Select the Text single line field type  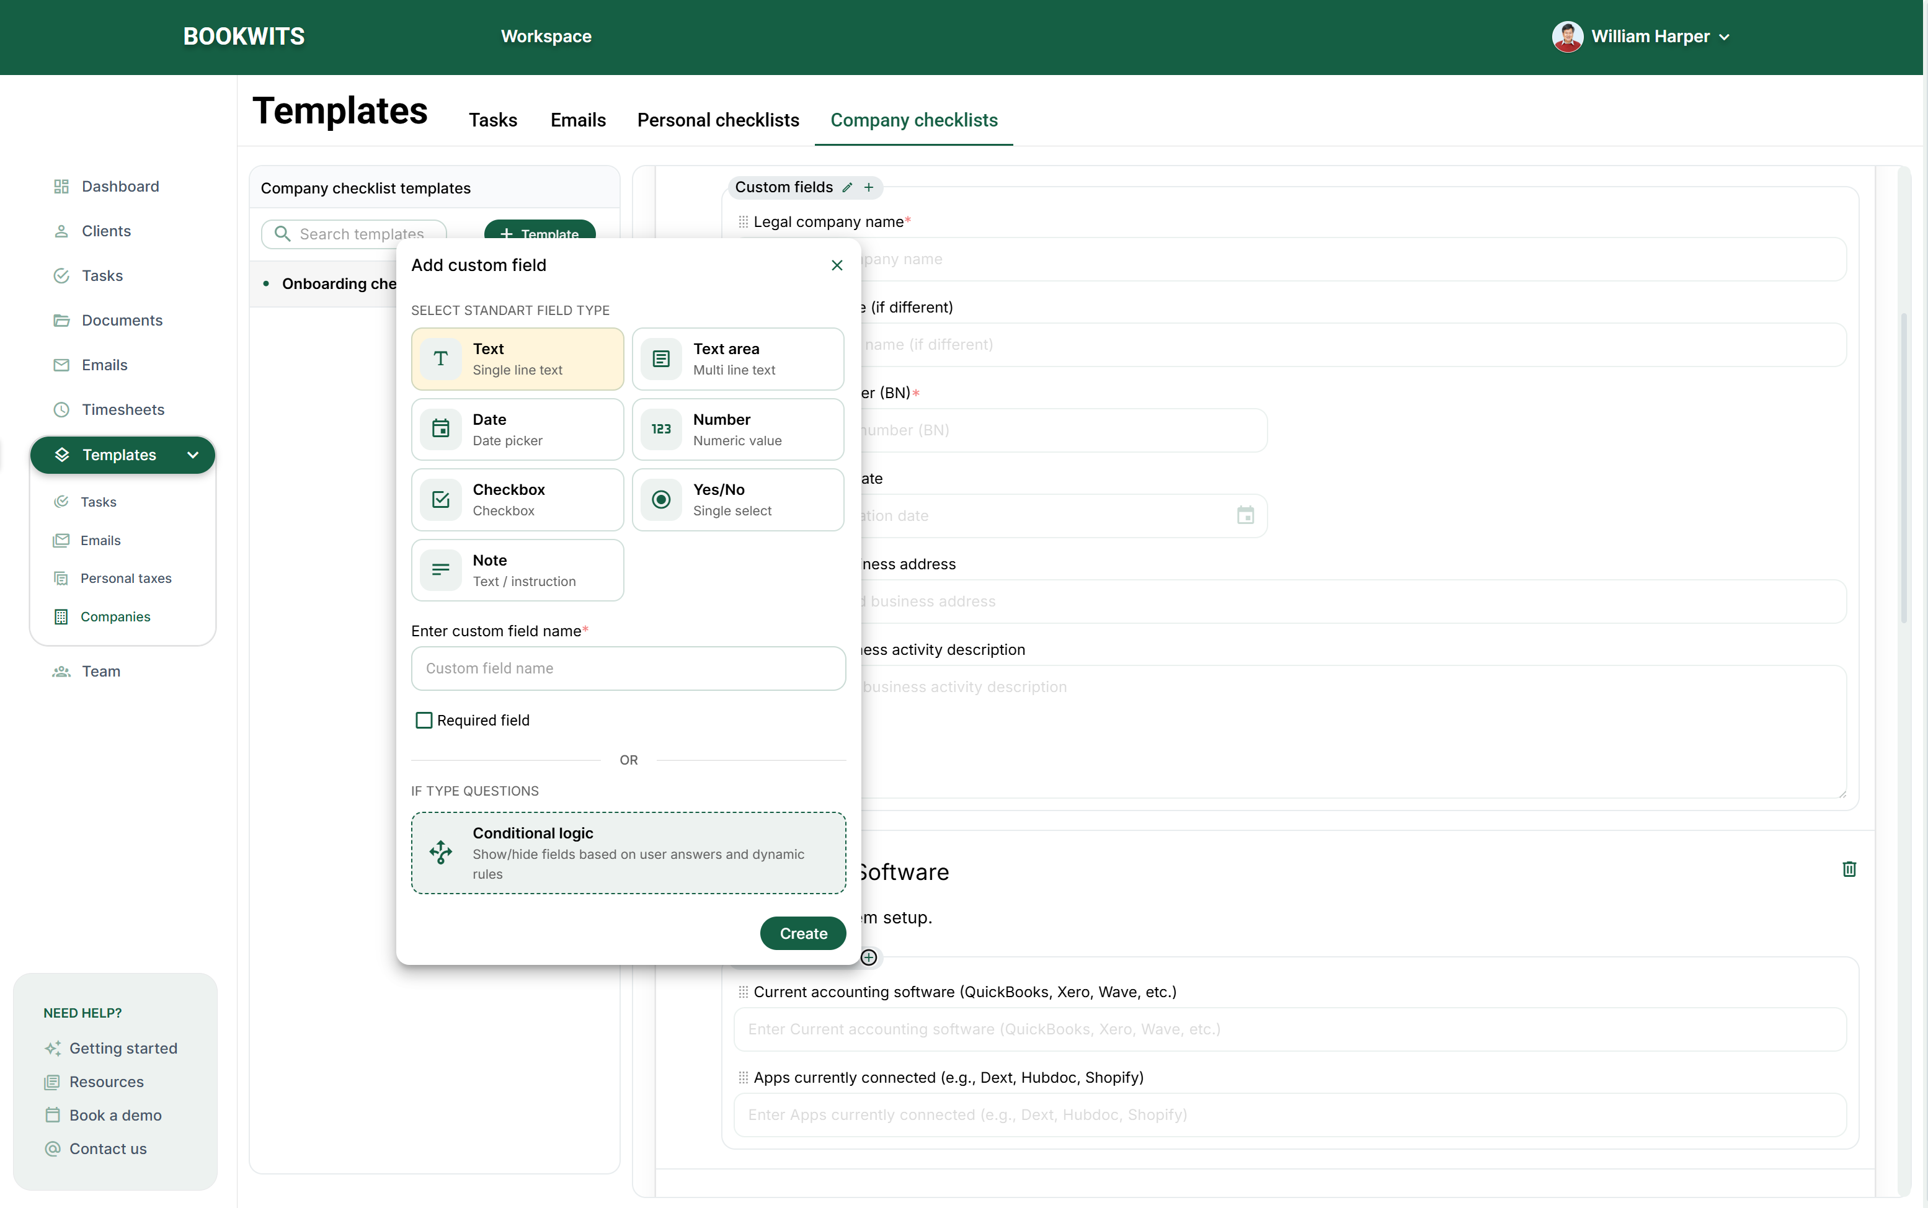(517, 358)
